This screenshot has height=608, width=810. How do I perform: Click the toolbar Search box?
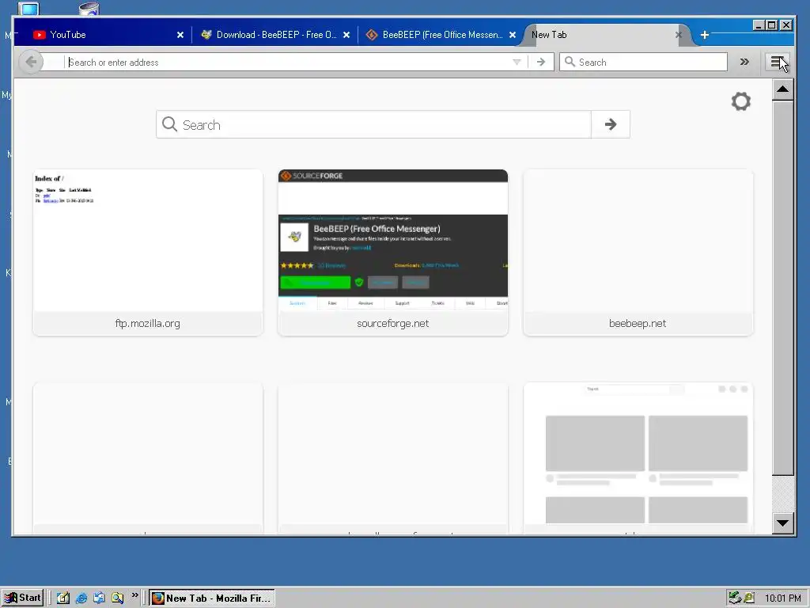pos(644,62)
